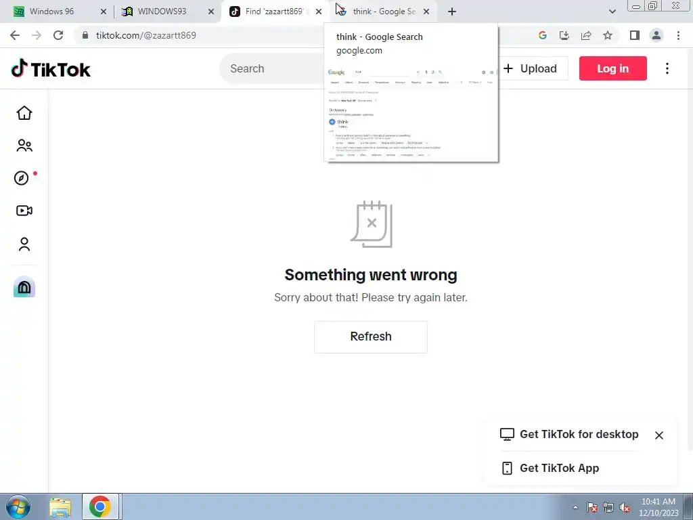
Task: Close the WINDOWS93 tab
Action: [211, 12]
